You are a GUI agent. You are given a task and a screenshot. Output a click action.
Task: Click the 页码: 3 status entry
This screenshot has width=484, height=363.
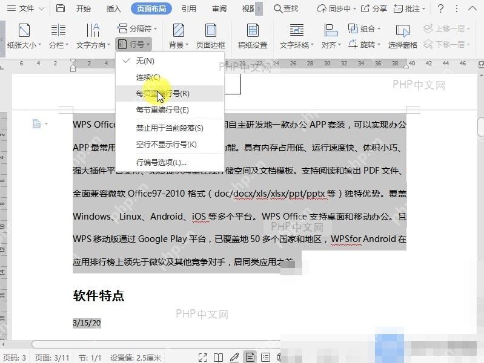[15, 358]
